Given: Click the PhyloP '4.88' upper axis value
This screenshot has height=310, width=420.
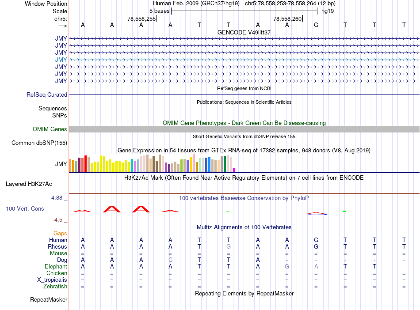Looking at the screenshot, I should point(57,198).
